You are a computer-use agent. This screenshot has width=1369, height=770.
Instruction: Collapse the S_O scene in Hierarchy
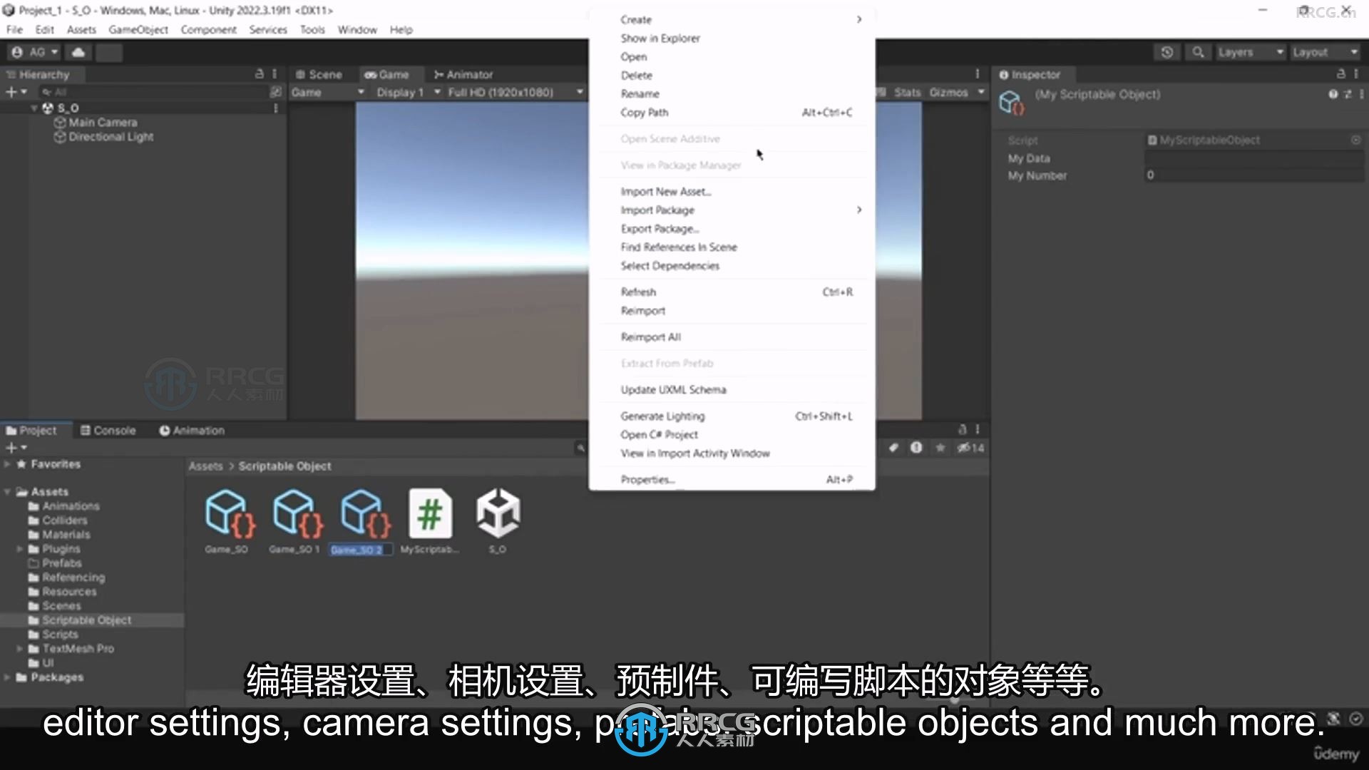tap(34, 108)
